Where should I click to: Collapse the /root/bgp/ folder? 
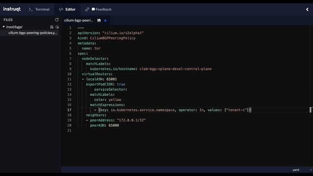(3, 27)
